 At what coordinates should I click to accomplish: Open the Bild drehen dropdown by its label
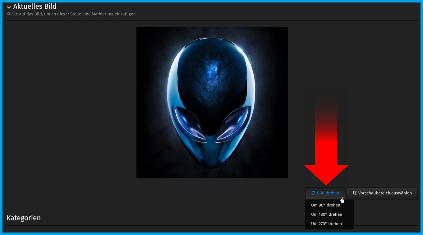click(x=328, y=193)
